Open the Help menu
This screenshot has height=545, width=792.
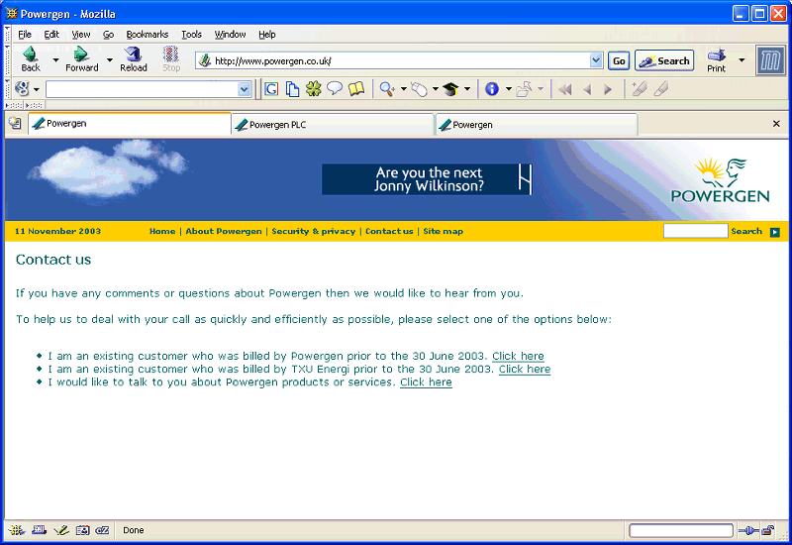click(x=267, y=35)
